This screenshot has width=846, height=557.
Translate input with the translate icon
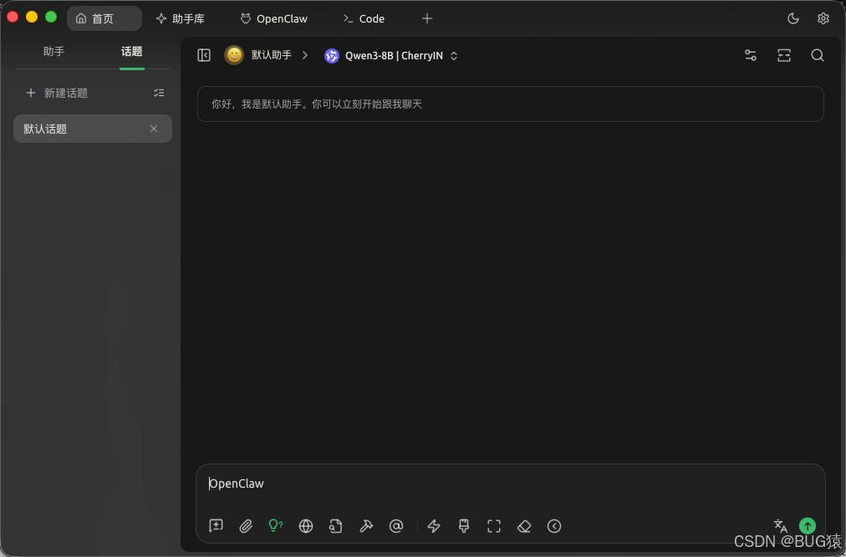coord(780,526)
